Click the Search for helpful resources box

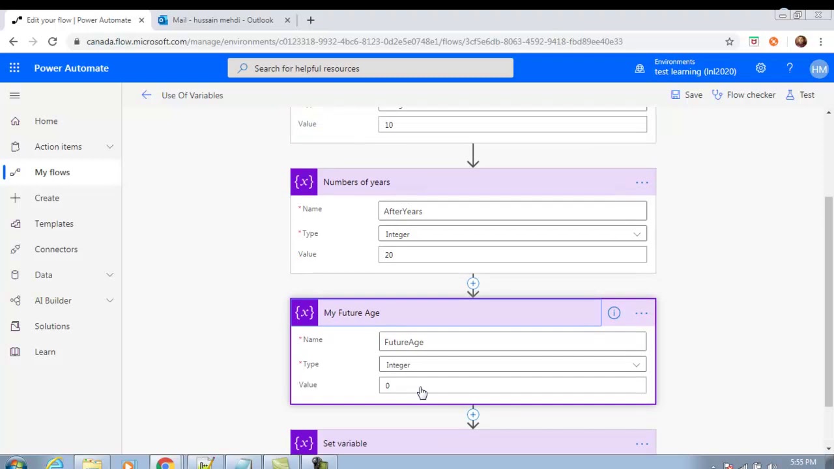371,68
